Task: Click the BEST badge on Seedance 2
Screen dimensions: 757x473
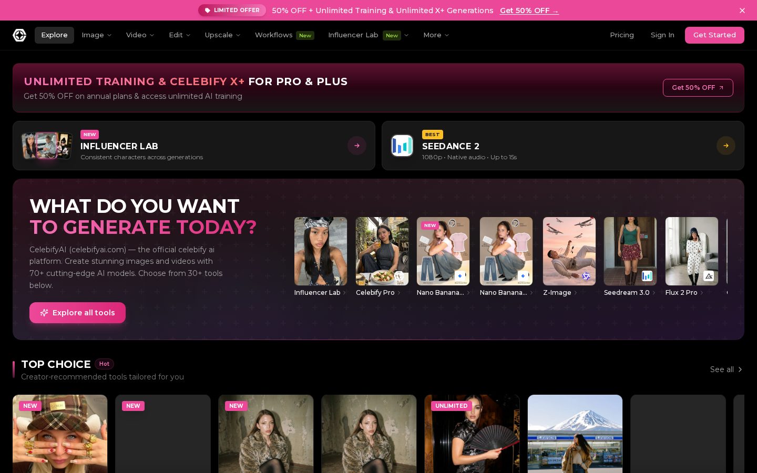Action: click(x=433, y=135)
